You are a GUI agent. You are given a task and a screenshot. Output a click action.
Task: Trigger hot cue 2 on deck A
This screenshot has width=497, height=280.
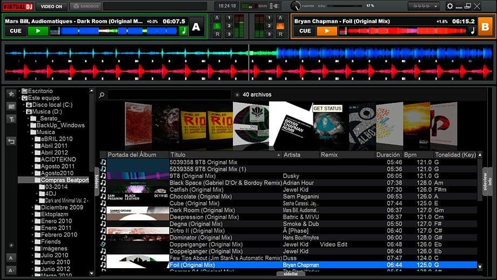(x=229, y=26)
